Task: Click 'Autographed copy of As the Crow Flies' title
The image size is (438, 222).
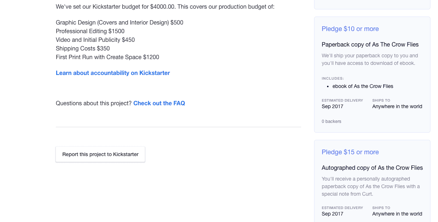Action: click(372, 168)
